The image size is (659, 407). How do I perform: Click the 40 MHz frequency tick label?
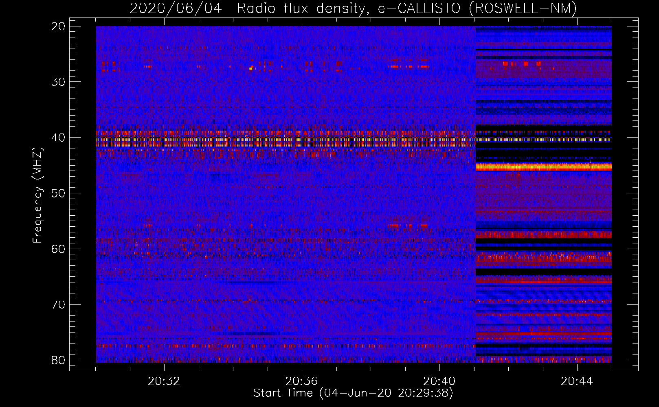coord(58,138)
